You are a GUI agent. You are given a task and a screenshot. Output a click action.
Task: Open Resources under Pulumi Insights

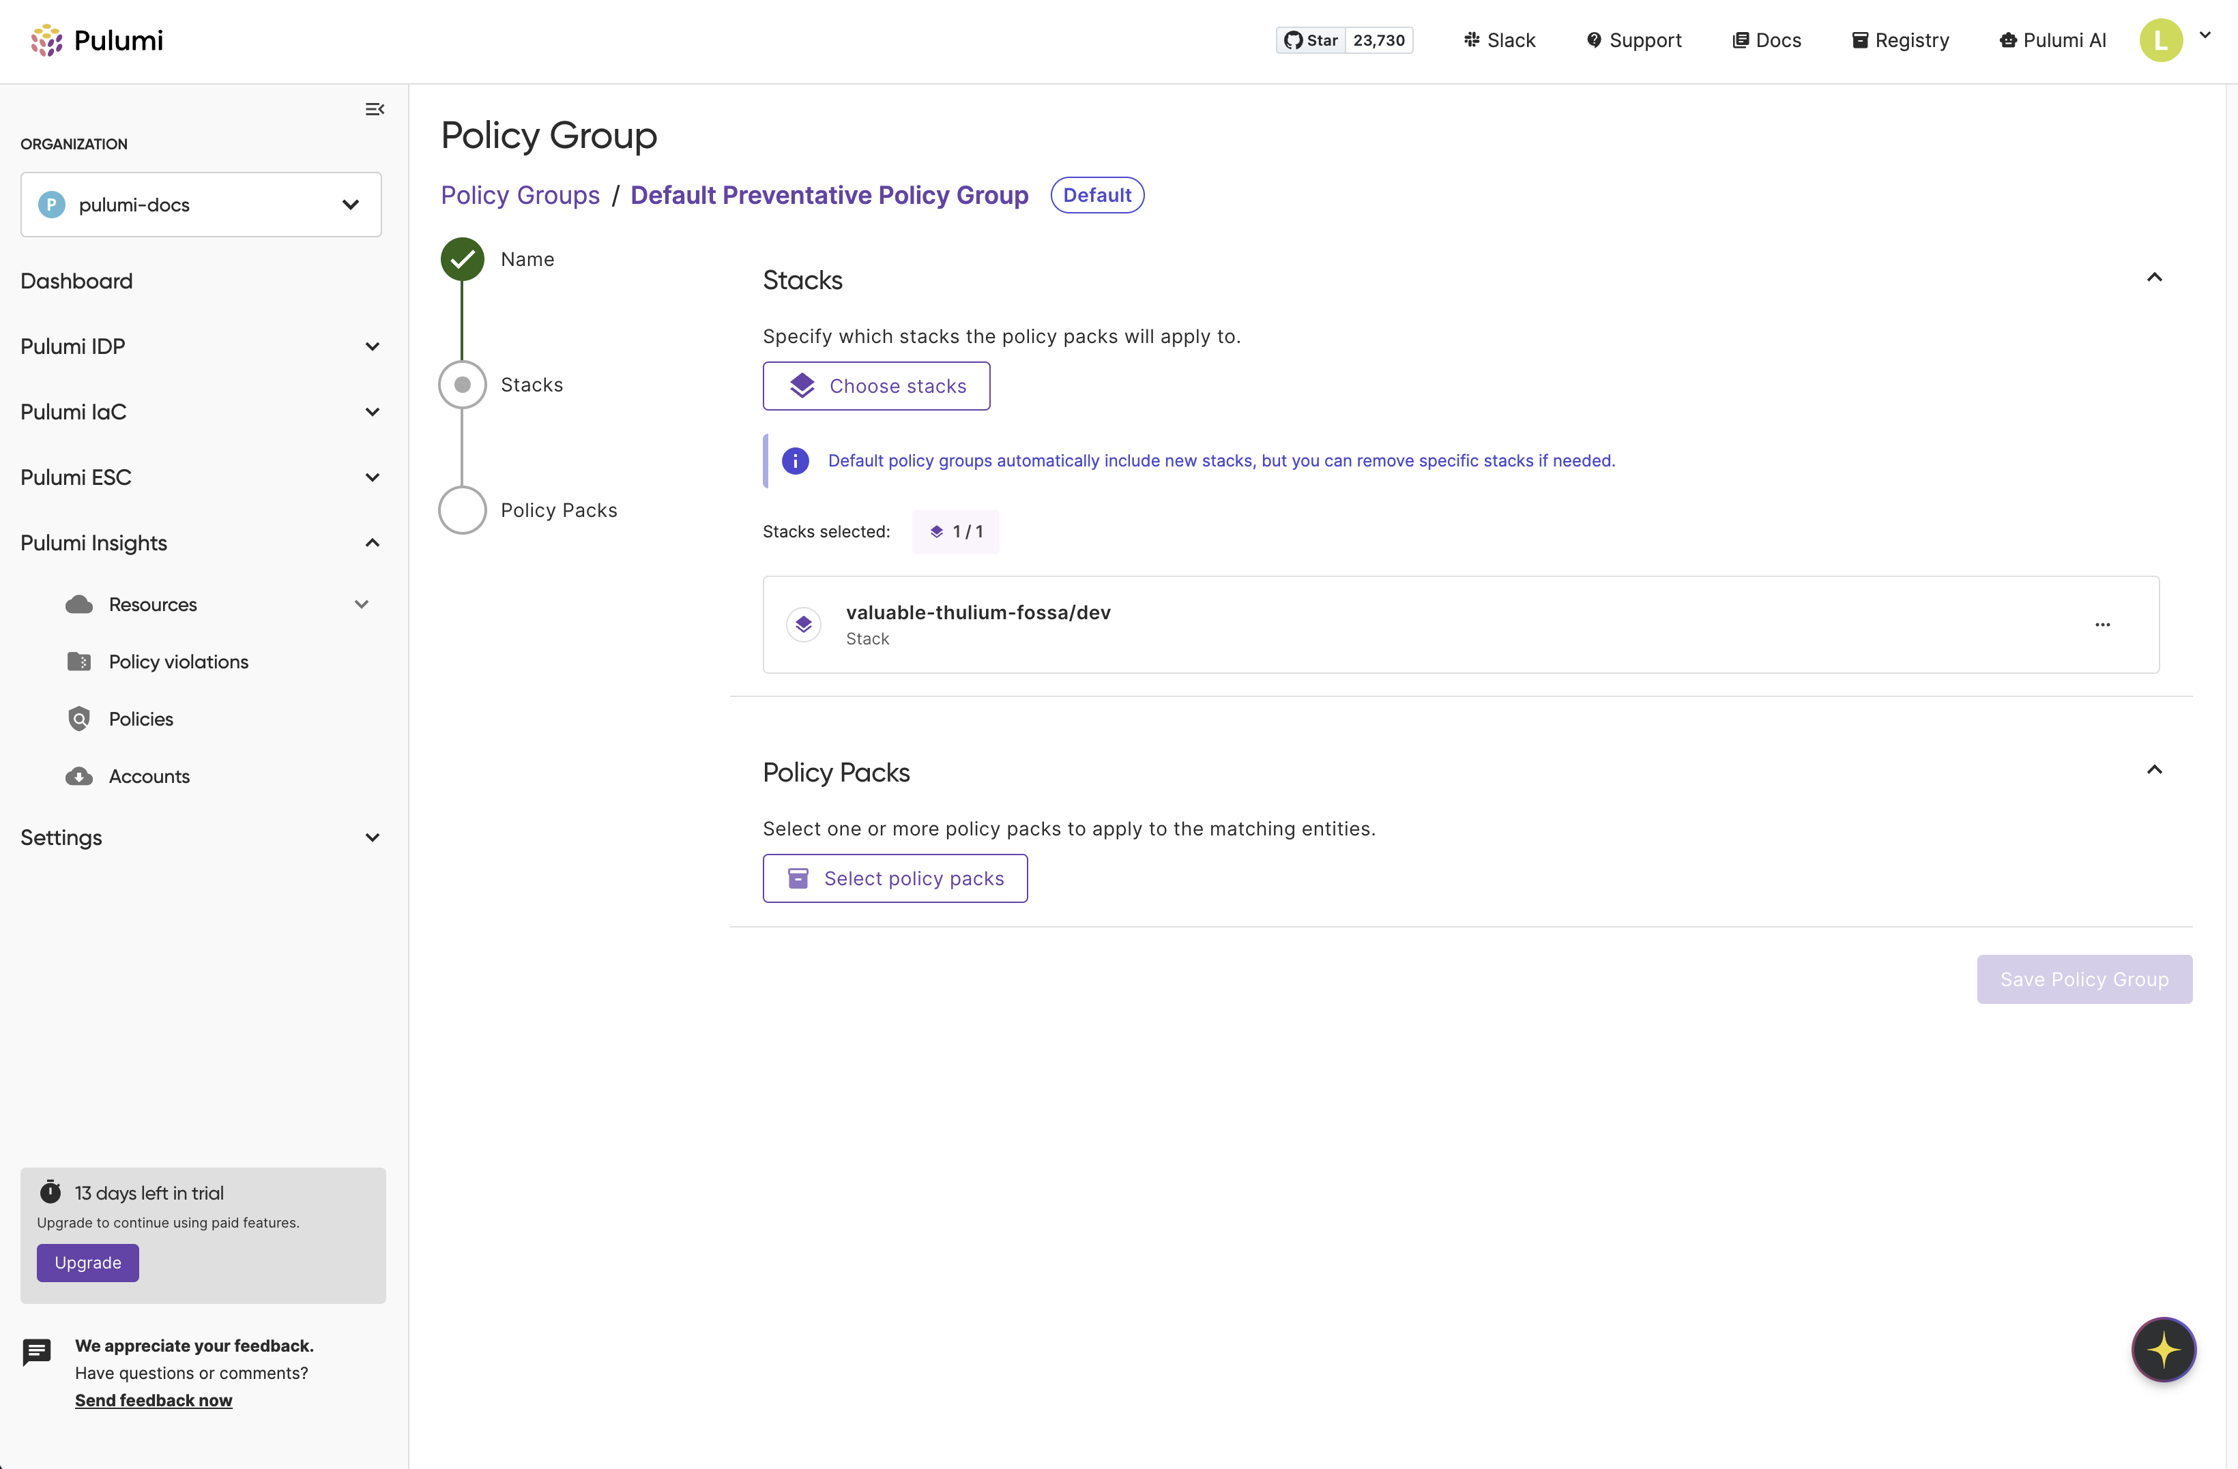point(152,604)
